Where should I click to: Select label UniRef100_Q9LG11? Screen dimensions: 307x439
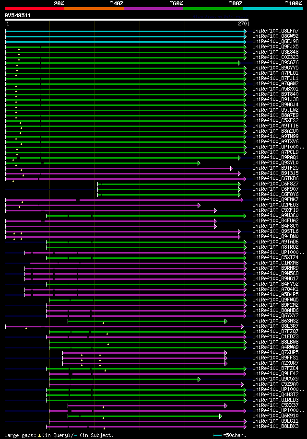[275, 421]
